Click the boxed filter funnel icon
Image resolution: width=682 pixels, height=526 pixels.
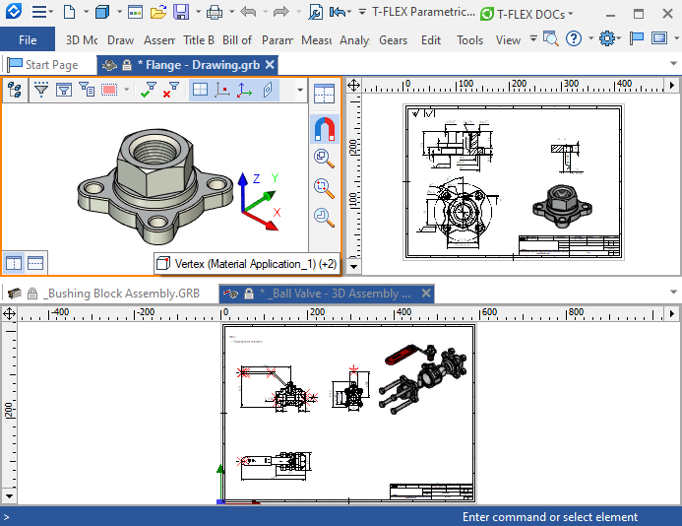click(x=64, y=90)
